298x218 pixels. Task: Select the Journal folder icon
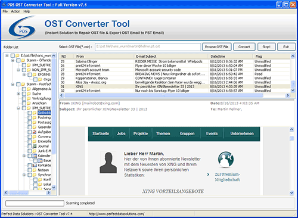tap(35, 146)
